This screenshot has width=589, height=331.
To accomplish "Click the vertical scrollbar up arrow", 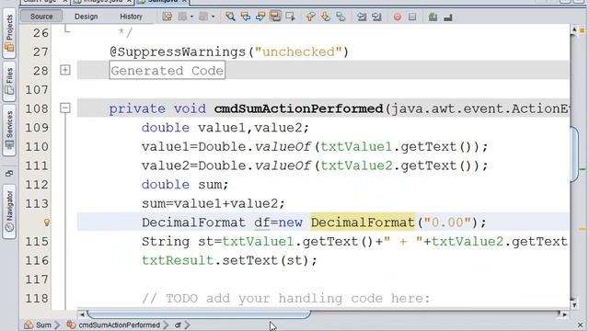I will 574,29.
